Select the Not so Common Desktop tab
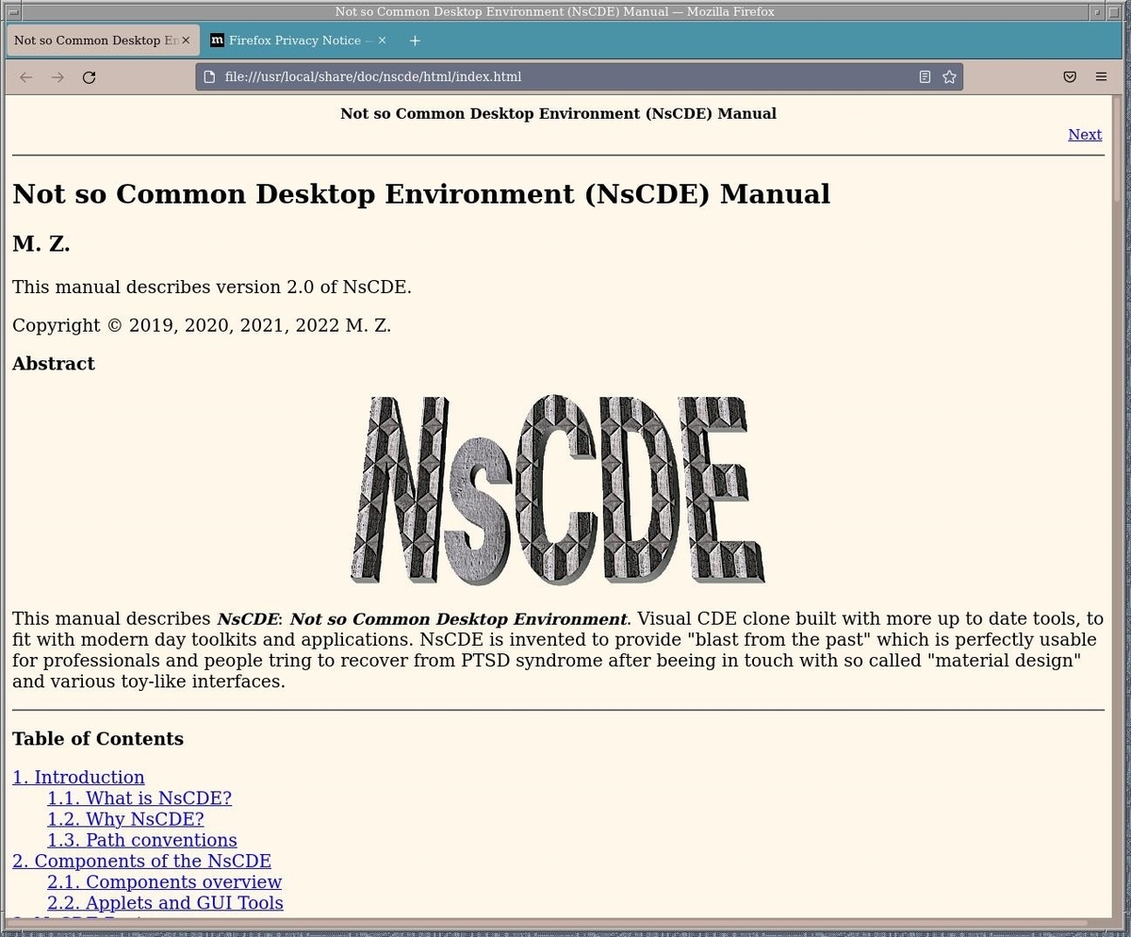 [x=103, y=41]
